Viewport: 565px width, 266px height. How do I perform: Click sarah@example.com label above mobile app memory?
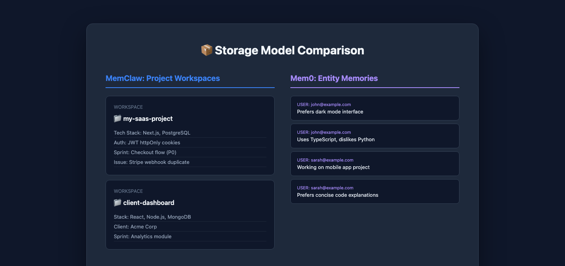pyautogui.click(x=332, y=160)
